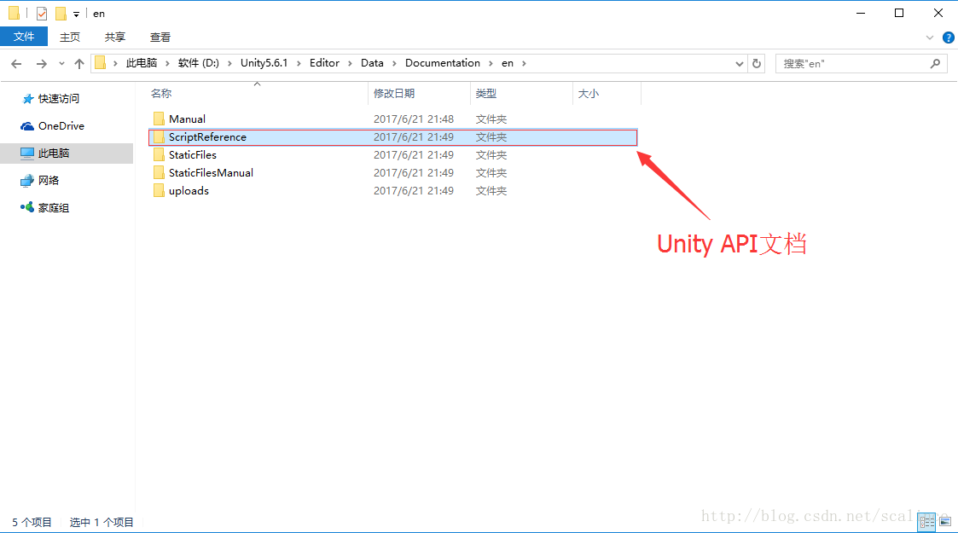Sort by the 类型 column header
The height and width of the screenshot is (533, 958).
click(x=486, y=94)
